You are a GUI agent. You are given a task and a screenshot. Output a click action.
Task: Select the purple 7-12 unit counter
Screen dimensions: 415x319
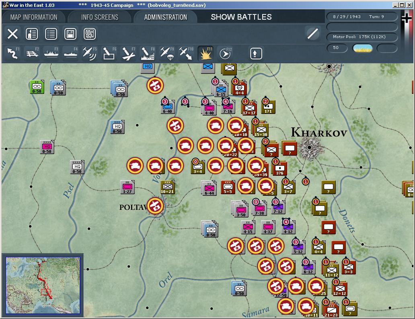[278, 207]
